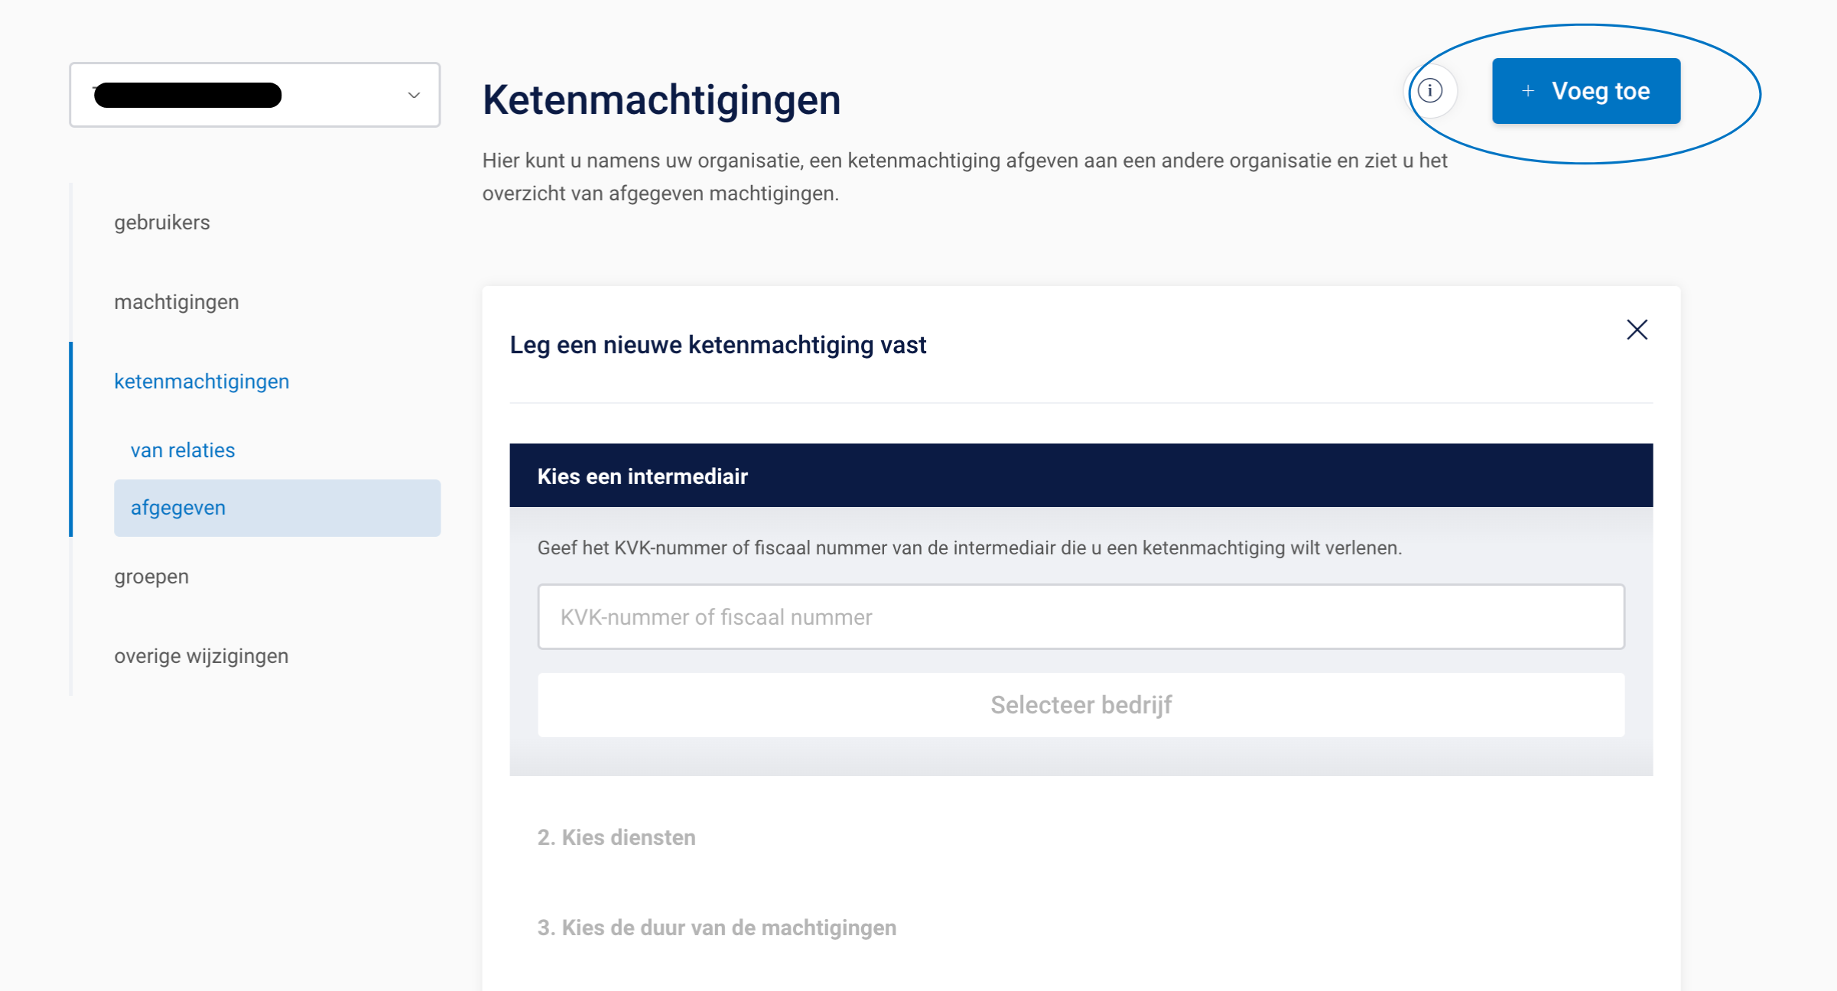Open overige wijzigingen in the sidebar
The image size is (1837, 991).
[x=201, y=656]
